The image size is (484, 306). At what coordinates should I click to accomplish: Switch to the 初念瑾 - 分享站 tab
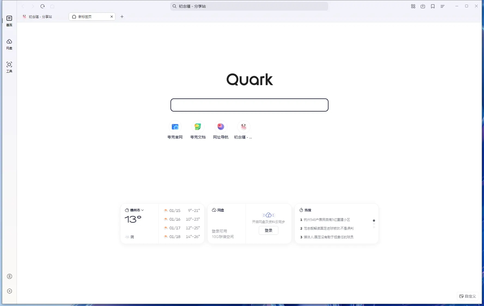40,17
